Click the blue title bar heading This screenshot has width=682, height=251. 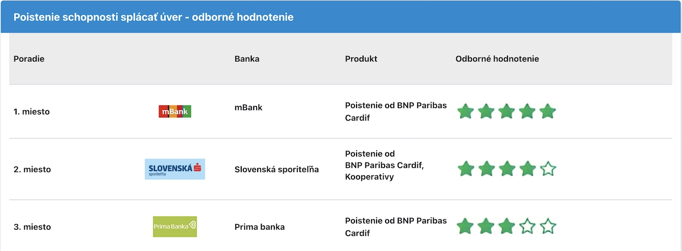pyautogui.click(x=153, y=17)
